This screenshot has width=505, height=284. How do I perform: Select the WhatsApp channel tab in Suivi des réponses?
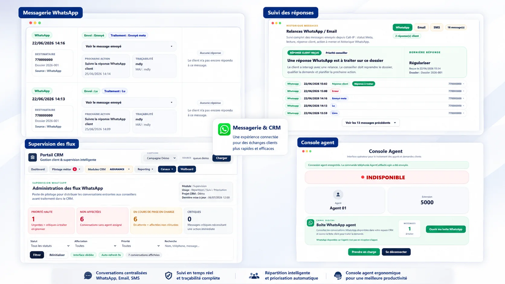tap(402, 27)
